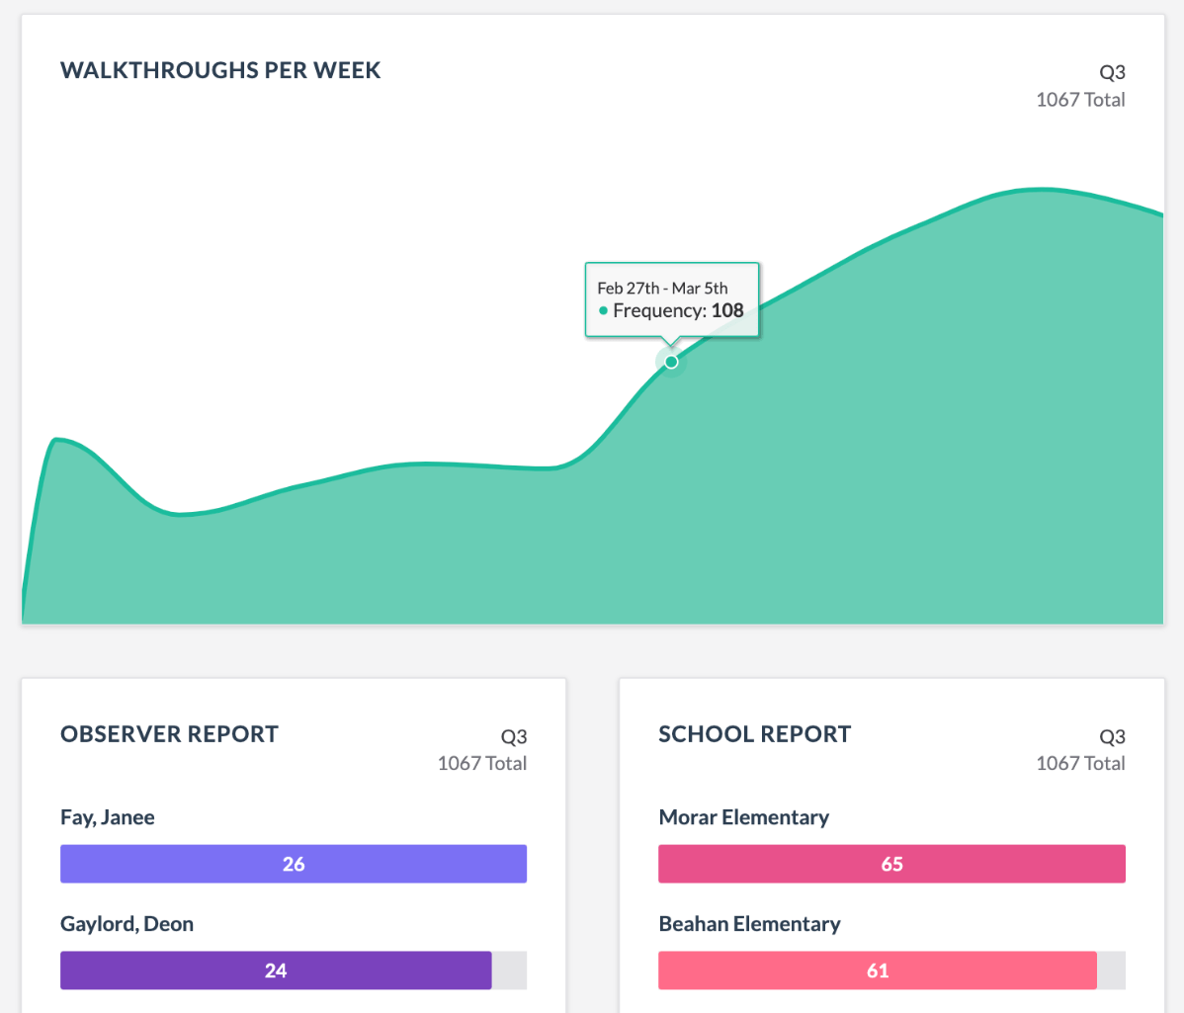Select the Morar Elementary school name
This screenshot has height=1013, width=1184.
(x=743, y=817)
